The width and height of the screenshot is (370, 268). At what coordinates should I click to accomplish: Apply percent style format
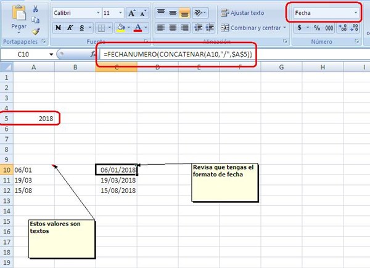[x=317, y=28]
